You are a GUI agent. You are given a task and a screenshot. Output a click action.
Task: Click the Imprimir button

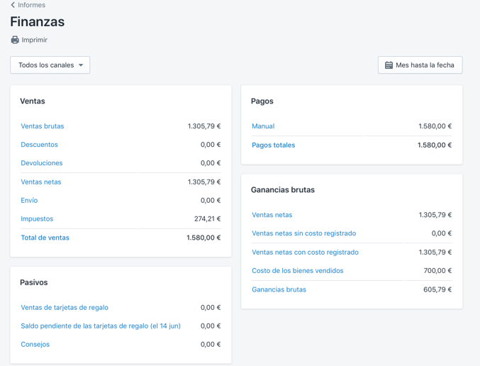[x=34, y=40]
